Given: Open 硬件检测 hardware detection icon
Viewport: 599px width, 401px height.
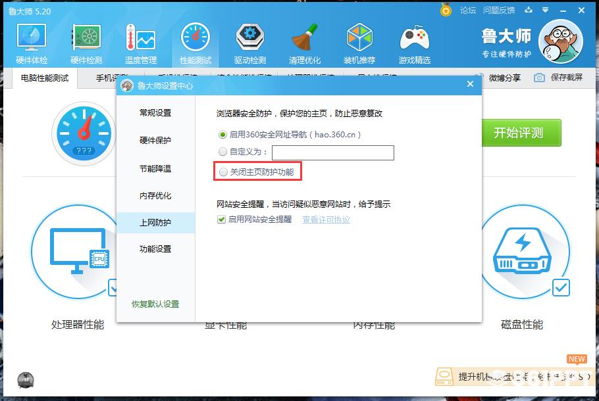Looking at the screenshot, I should pos(86,37).
